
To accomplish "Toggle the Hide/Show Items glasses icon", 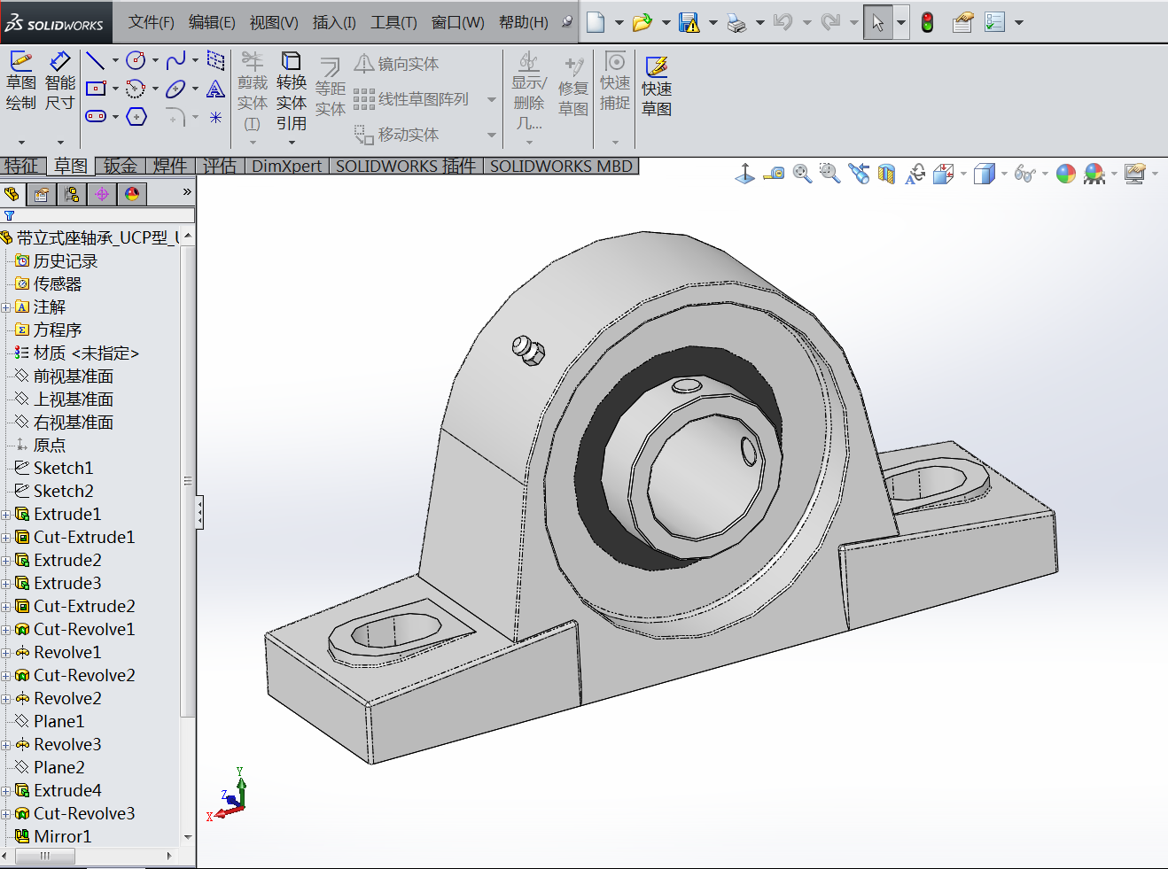I will click(x=1024, y=174).
